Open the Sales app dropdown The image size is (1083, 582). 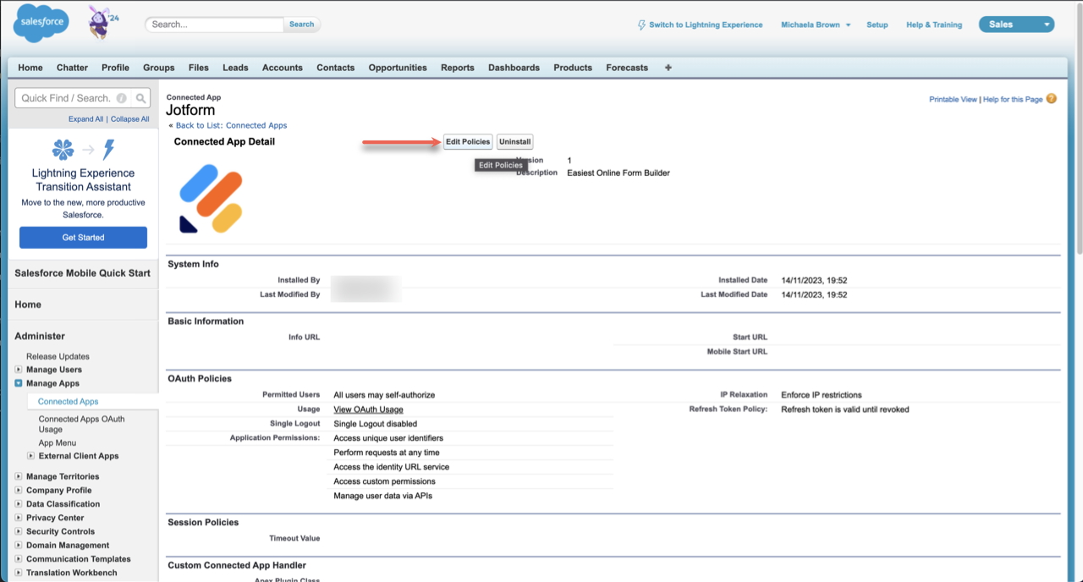coord(1016,25)
